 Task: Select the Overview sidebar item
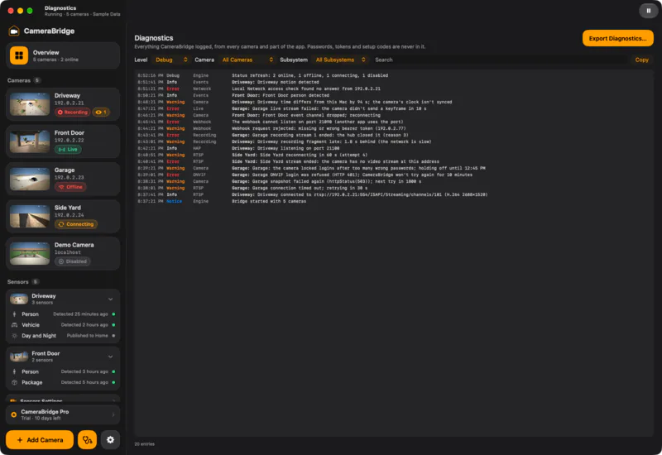(x=63, y=55)
